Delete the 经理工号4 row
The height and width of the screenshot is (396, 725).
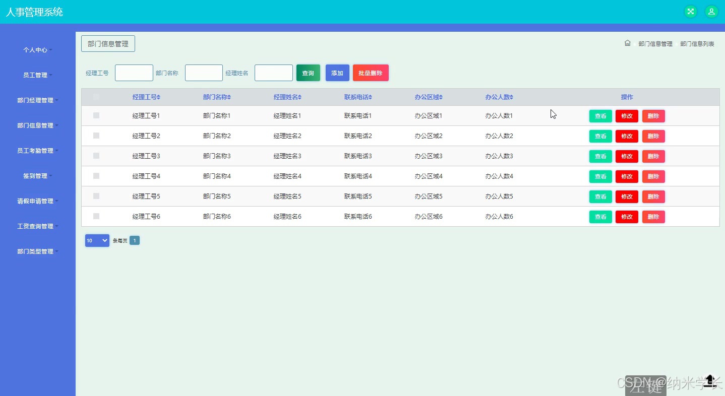[653, 176]
